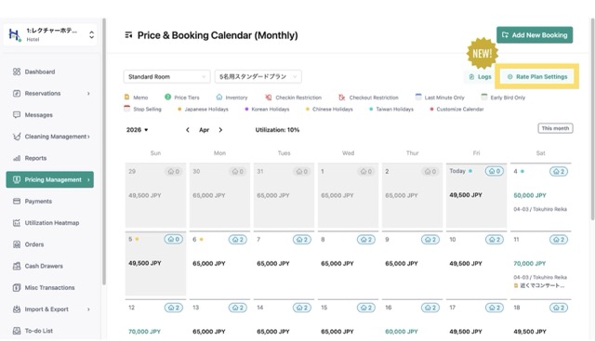Open the Logs button
The width and height of the screenshot is (595, 341).
point(480,76)
